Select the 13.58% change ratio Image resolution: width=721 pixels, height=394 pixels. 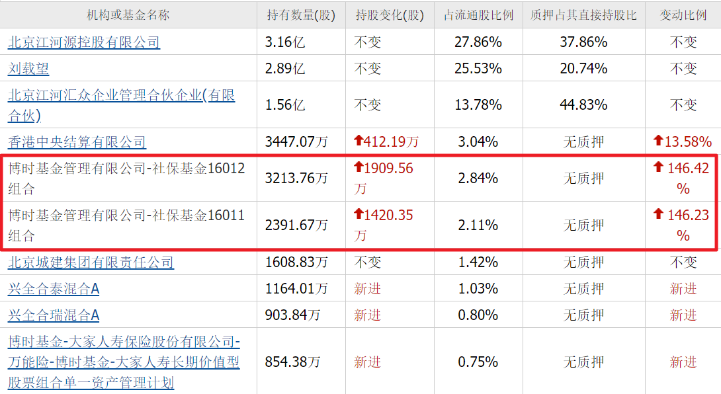point(683,142)
